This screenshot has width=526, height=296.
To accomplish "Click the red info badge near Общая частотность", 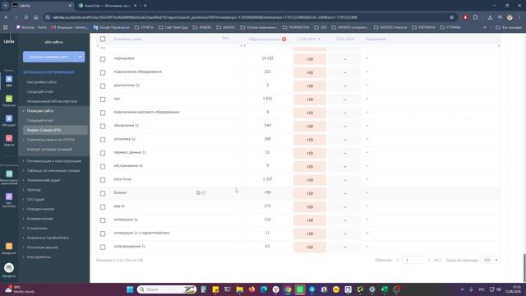I will coord(284,39).
